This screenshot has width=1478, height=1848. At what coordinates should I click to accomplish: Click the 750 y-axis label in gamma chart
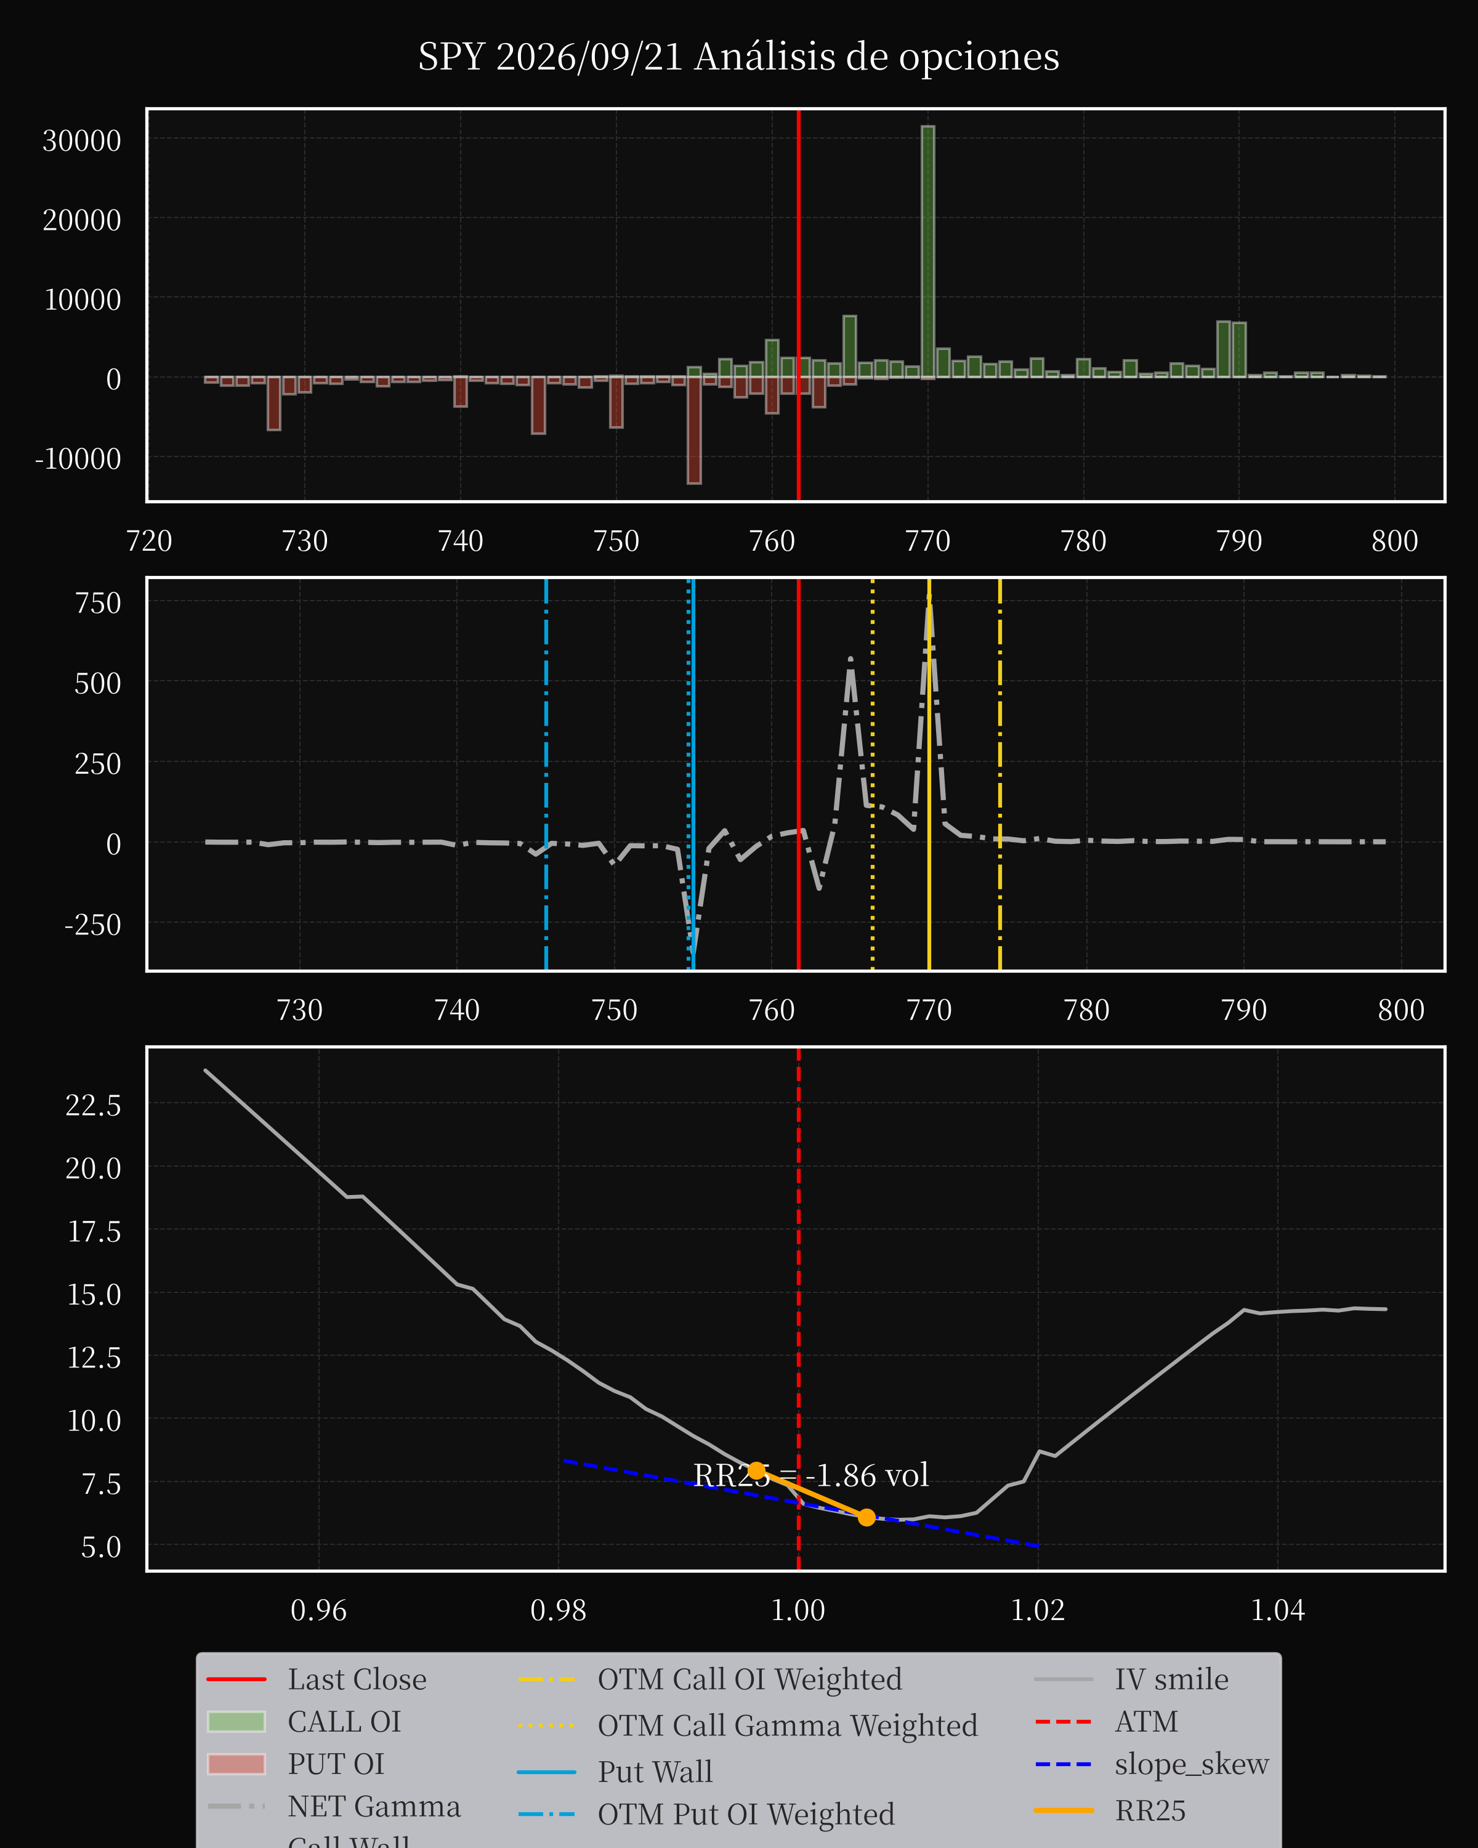point(98,604)
